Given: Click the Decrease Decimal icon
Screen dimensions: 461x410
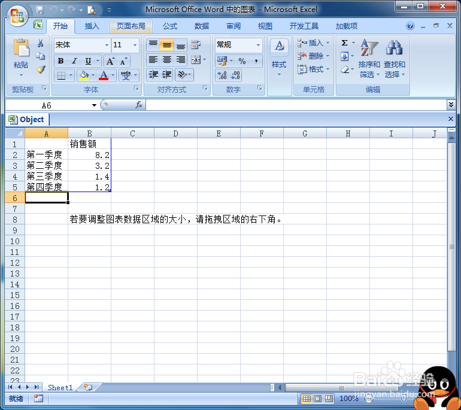Looking at the screenshot, I should tap(235, 75).
